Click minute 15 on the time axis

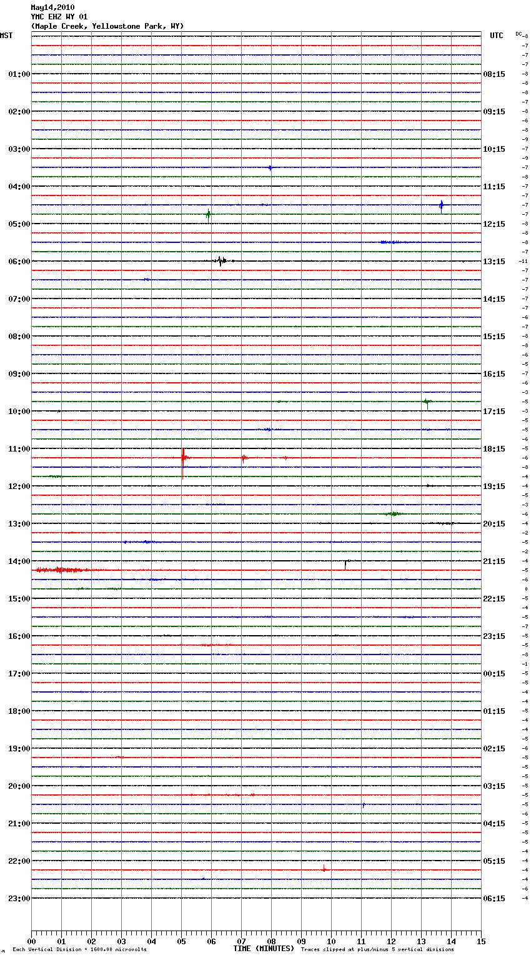(481, 941)
